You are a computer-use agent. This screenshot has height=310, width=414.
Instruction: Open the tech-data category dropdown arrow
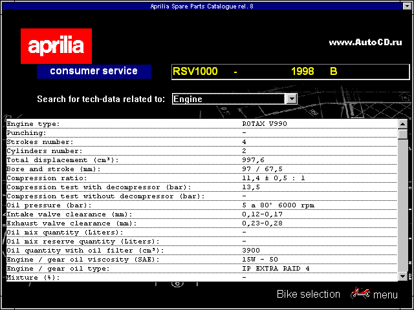point(292,99)
